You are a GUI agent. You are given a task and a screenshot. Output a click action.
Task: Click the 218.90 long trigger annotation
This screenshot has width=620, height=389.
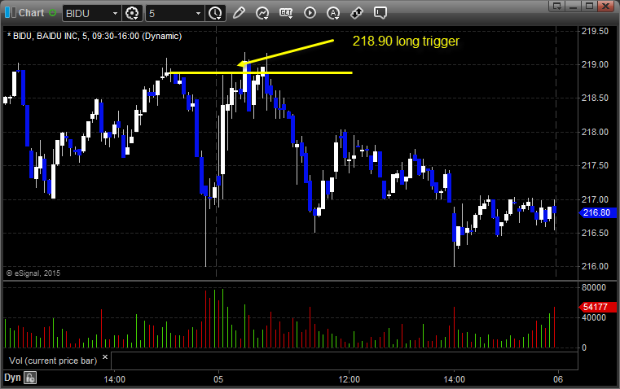(406, 41)
